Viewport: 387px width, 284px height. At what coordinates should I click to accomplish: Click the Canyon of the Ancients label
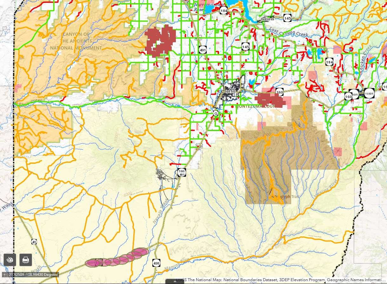click(x=76, y=41)
